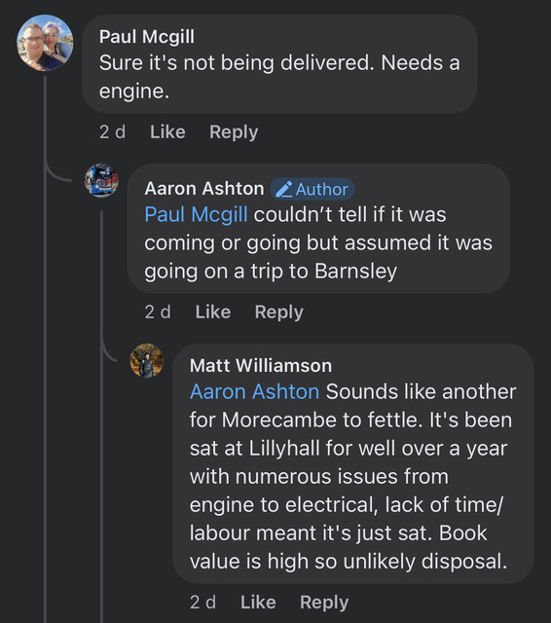Viewport: 551px width, 623px height.
Task: Open the Aaron Ashton commenter name
Action: point(204,188)
